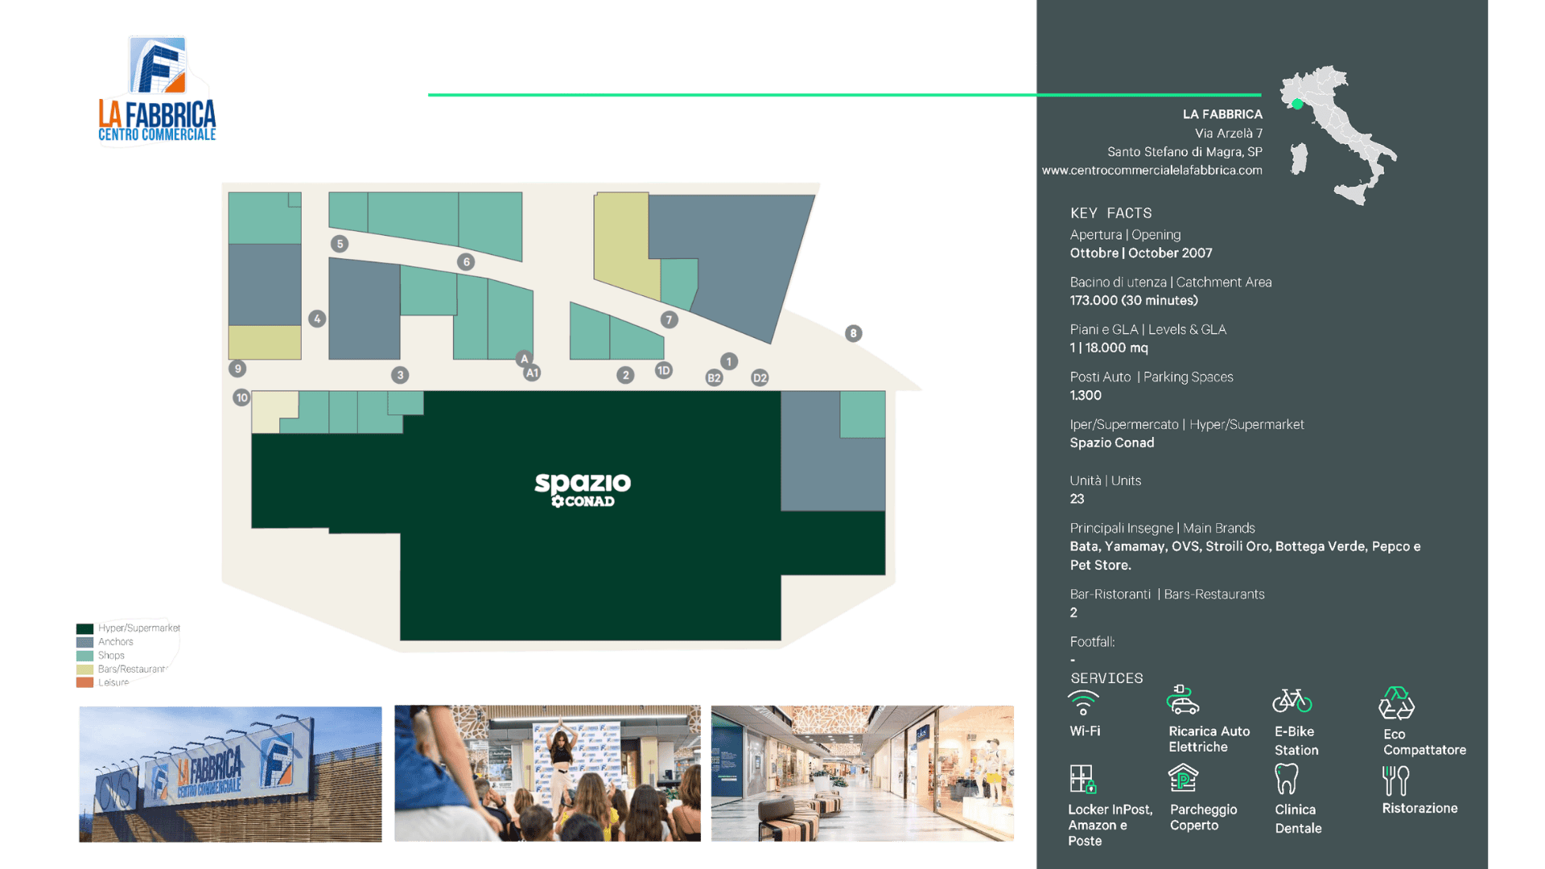The width and height of the screenshot is (1545, 869).
Task: Click the 'Via Arzelà 7' address line
Action: click(1229, 134)
